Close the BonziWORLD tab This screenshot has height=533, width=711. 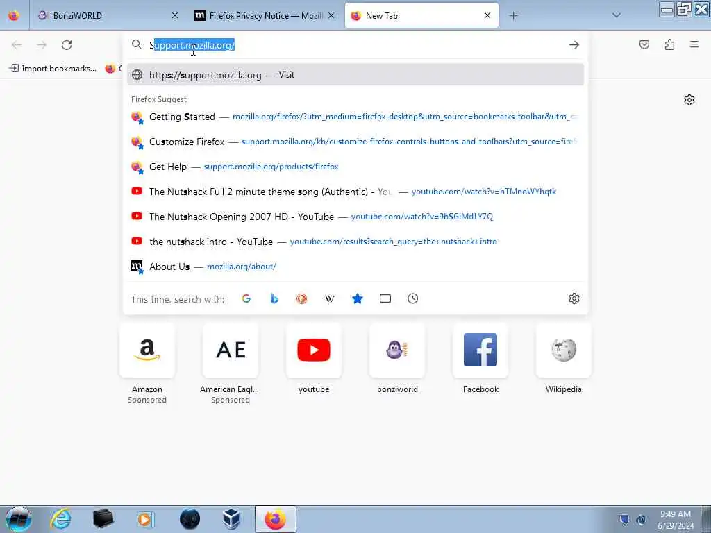coord(175,15)
